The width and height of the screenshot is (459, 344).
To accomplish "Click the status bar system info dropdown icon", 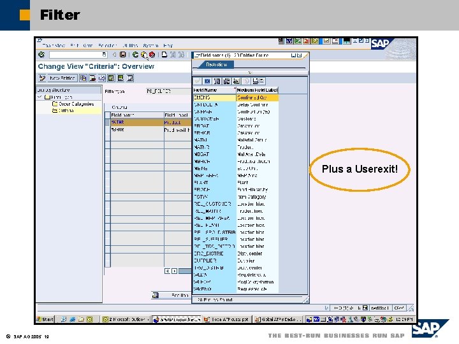I will [x=365, y=308].
